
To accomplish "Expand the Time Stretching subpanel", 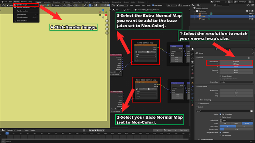I will coord(199,100).
